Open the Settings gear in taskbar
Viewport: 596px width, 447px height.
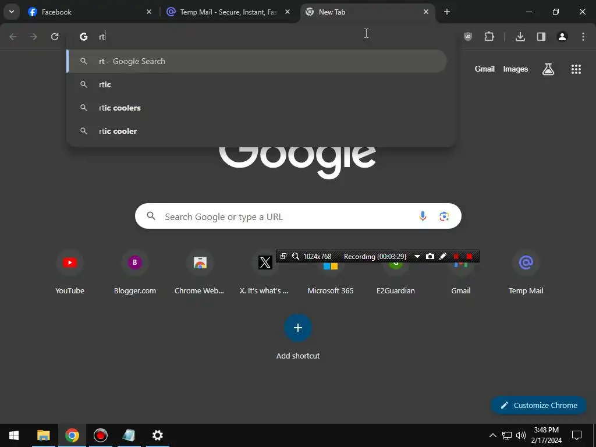click(x=157, y=435)
